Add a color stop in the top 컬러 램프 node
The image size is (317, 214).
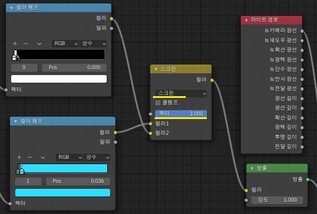point(15,43)
